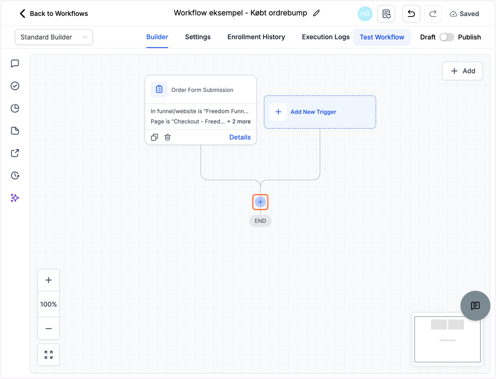Click plus icon in Add New Trigger
496x379 pixels.
pyautogui.click(x=278, y=112)
